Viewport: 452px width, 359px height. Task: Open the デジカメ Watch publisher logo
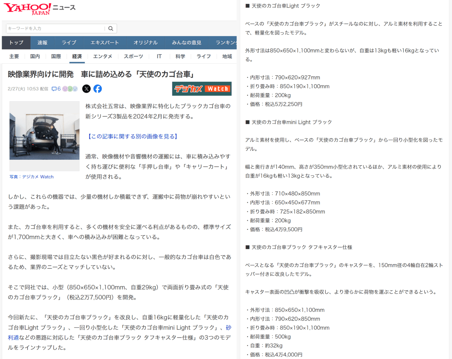pyautogui.click(x=202, y=89)
